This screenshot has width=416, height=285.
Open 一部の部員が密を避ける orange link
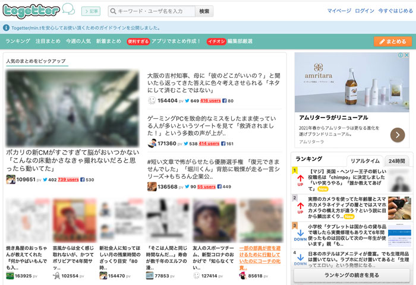pyautogui.click(x=260, y=258)
